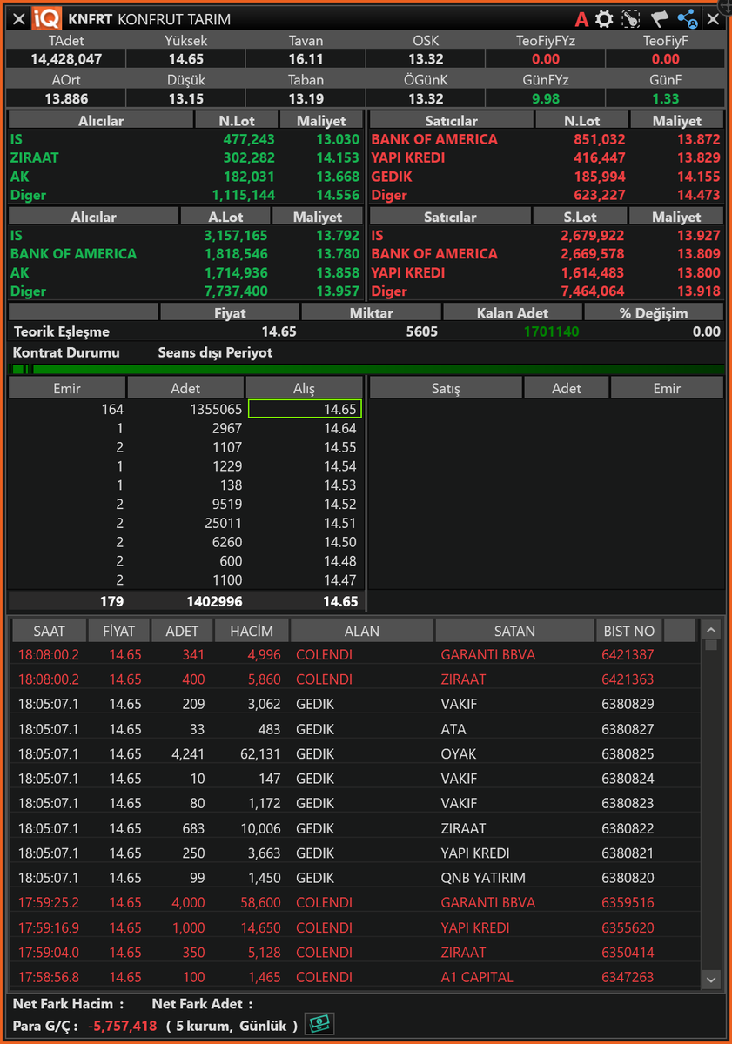The width and height of the screenshot is (732, 1044).
Task: Click the Kalan Adet header
Action: click(513, 312)
